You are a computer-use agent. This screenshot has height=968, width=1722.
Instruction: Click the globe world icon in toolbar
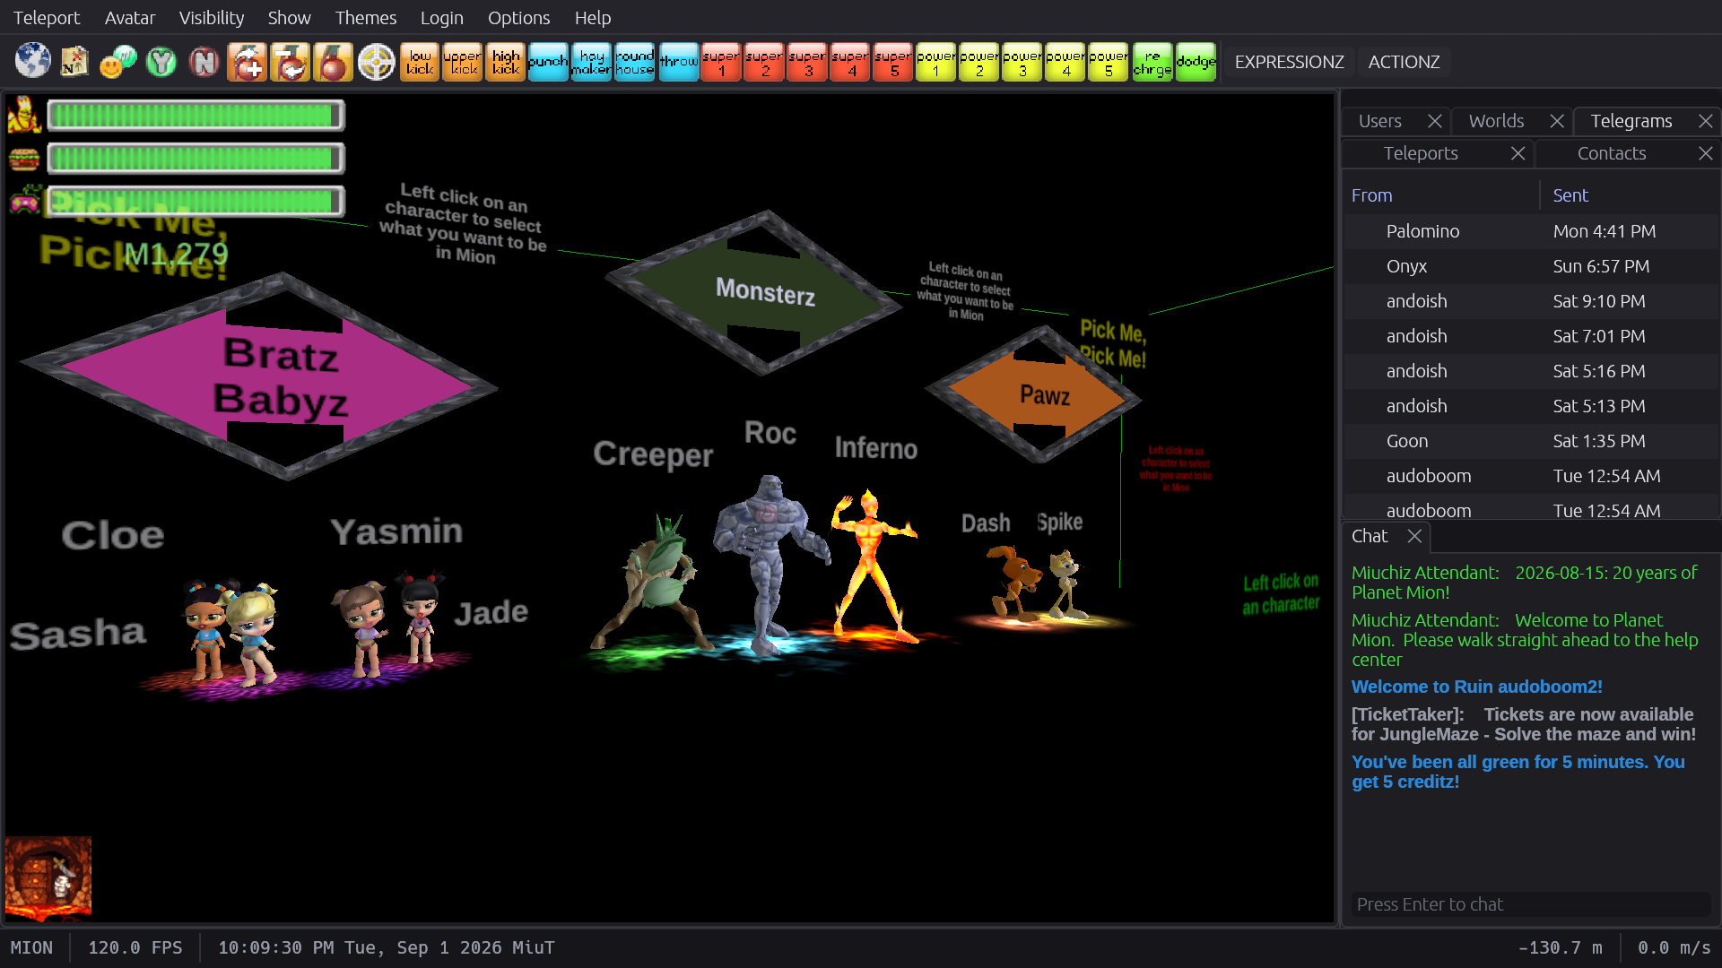click(33, 62)
